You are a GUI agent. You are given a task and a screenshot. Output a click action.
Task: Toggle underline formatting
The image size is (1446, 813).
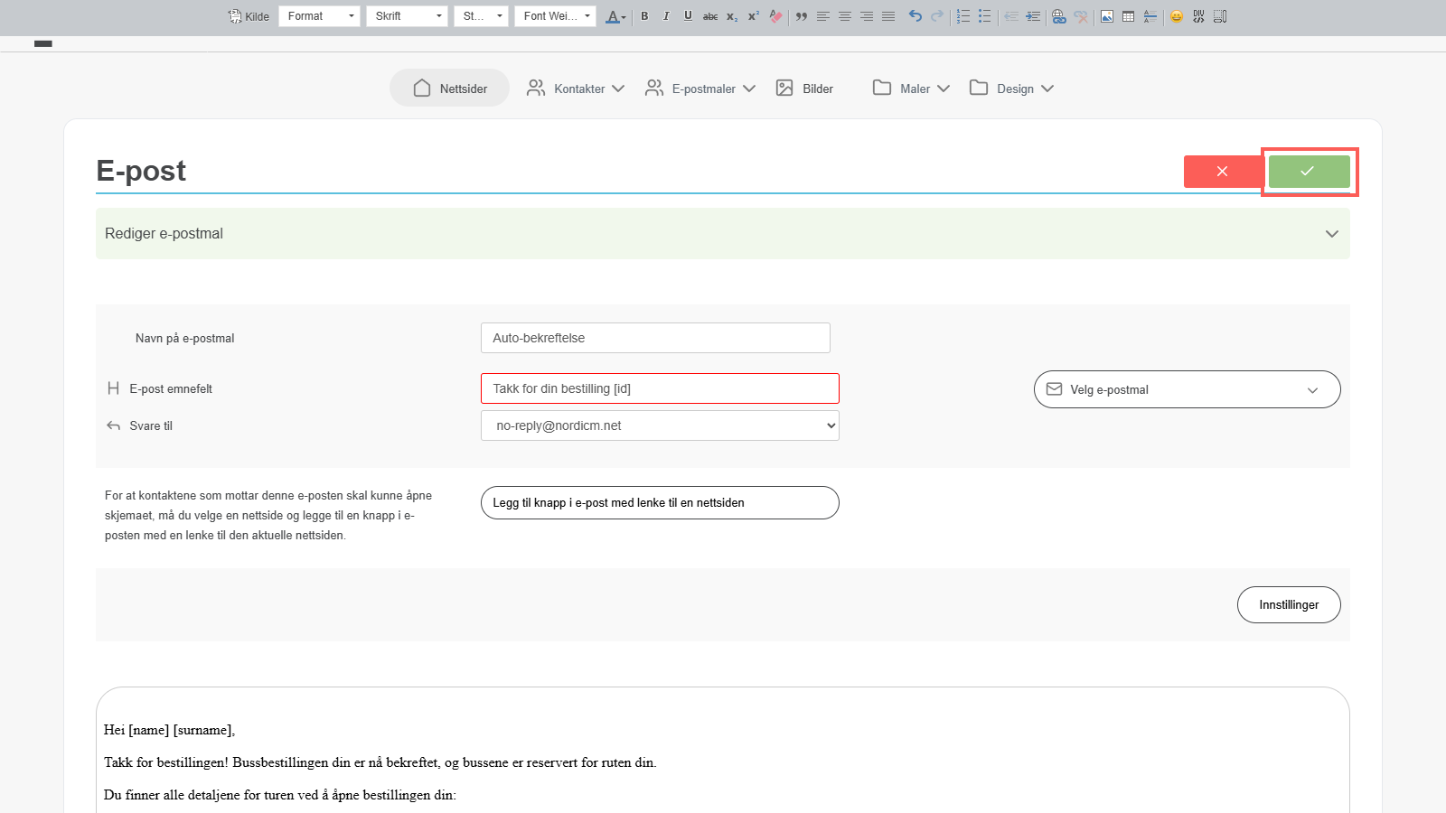pyautogui.click(x=688, y=16)
